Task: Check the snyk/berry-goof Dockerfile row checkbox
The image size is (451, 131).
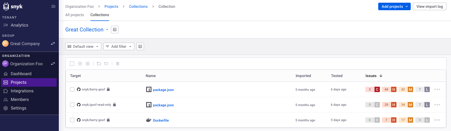Action: click(72, 120)
